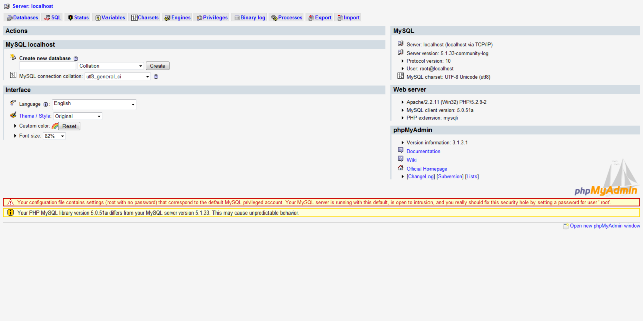The width and height of the screenshot is (643, 321).
Task: Click the icon beside Wiki
Action: point(400,159)
